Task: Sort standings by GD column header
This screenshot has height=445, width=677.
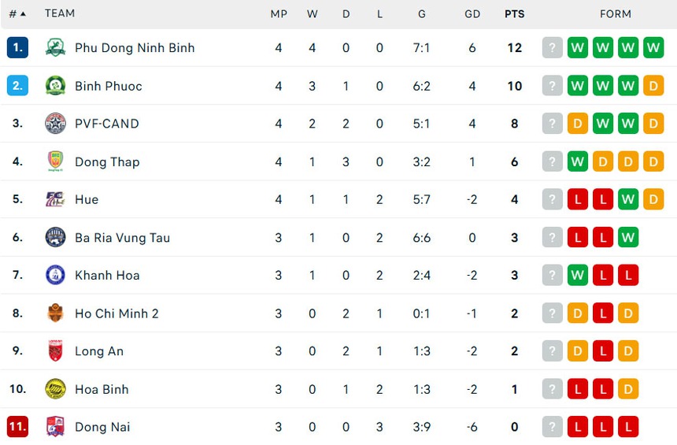Action: (x=472, y=13)
